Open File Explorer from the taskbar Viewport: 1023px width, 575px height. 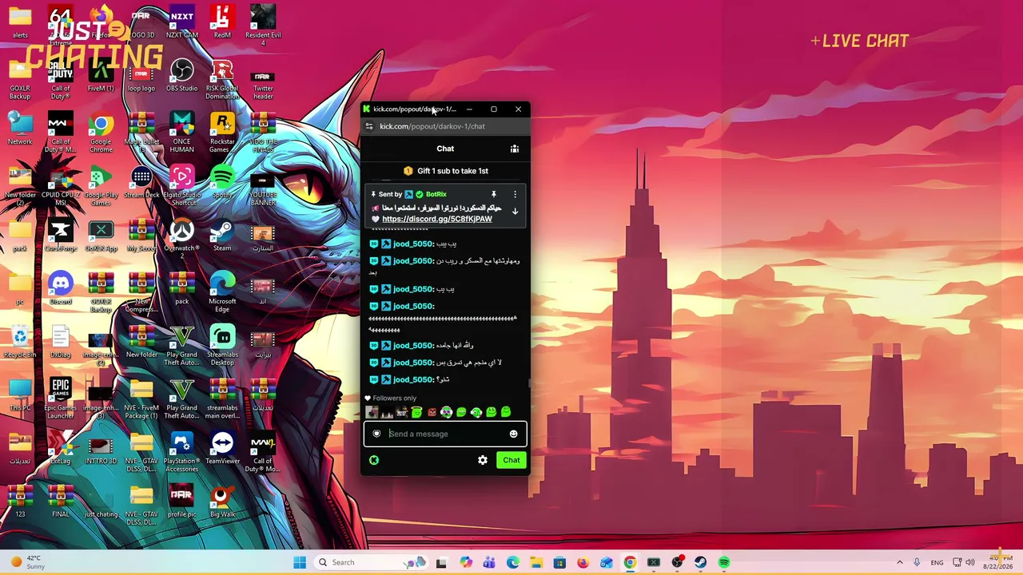pyautogui.click(x=536, y=562)
